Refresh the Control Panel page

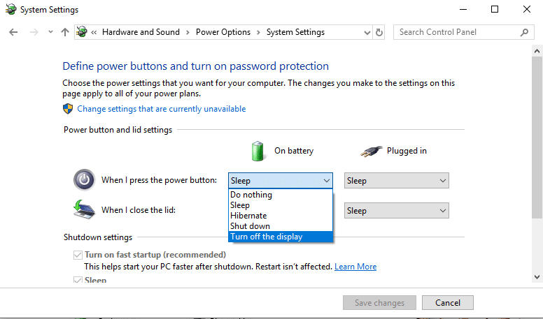coord(379,32)
